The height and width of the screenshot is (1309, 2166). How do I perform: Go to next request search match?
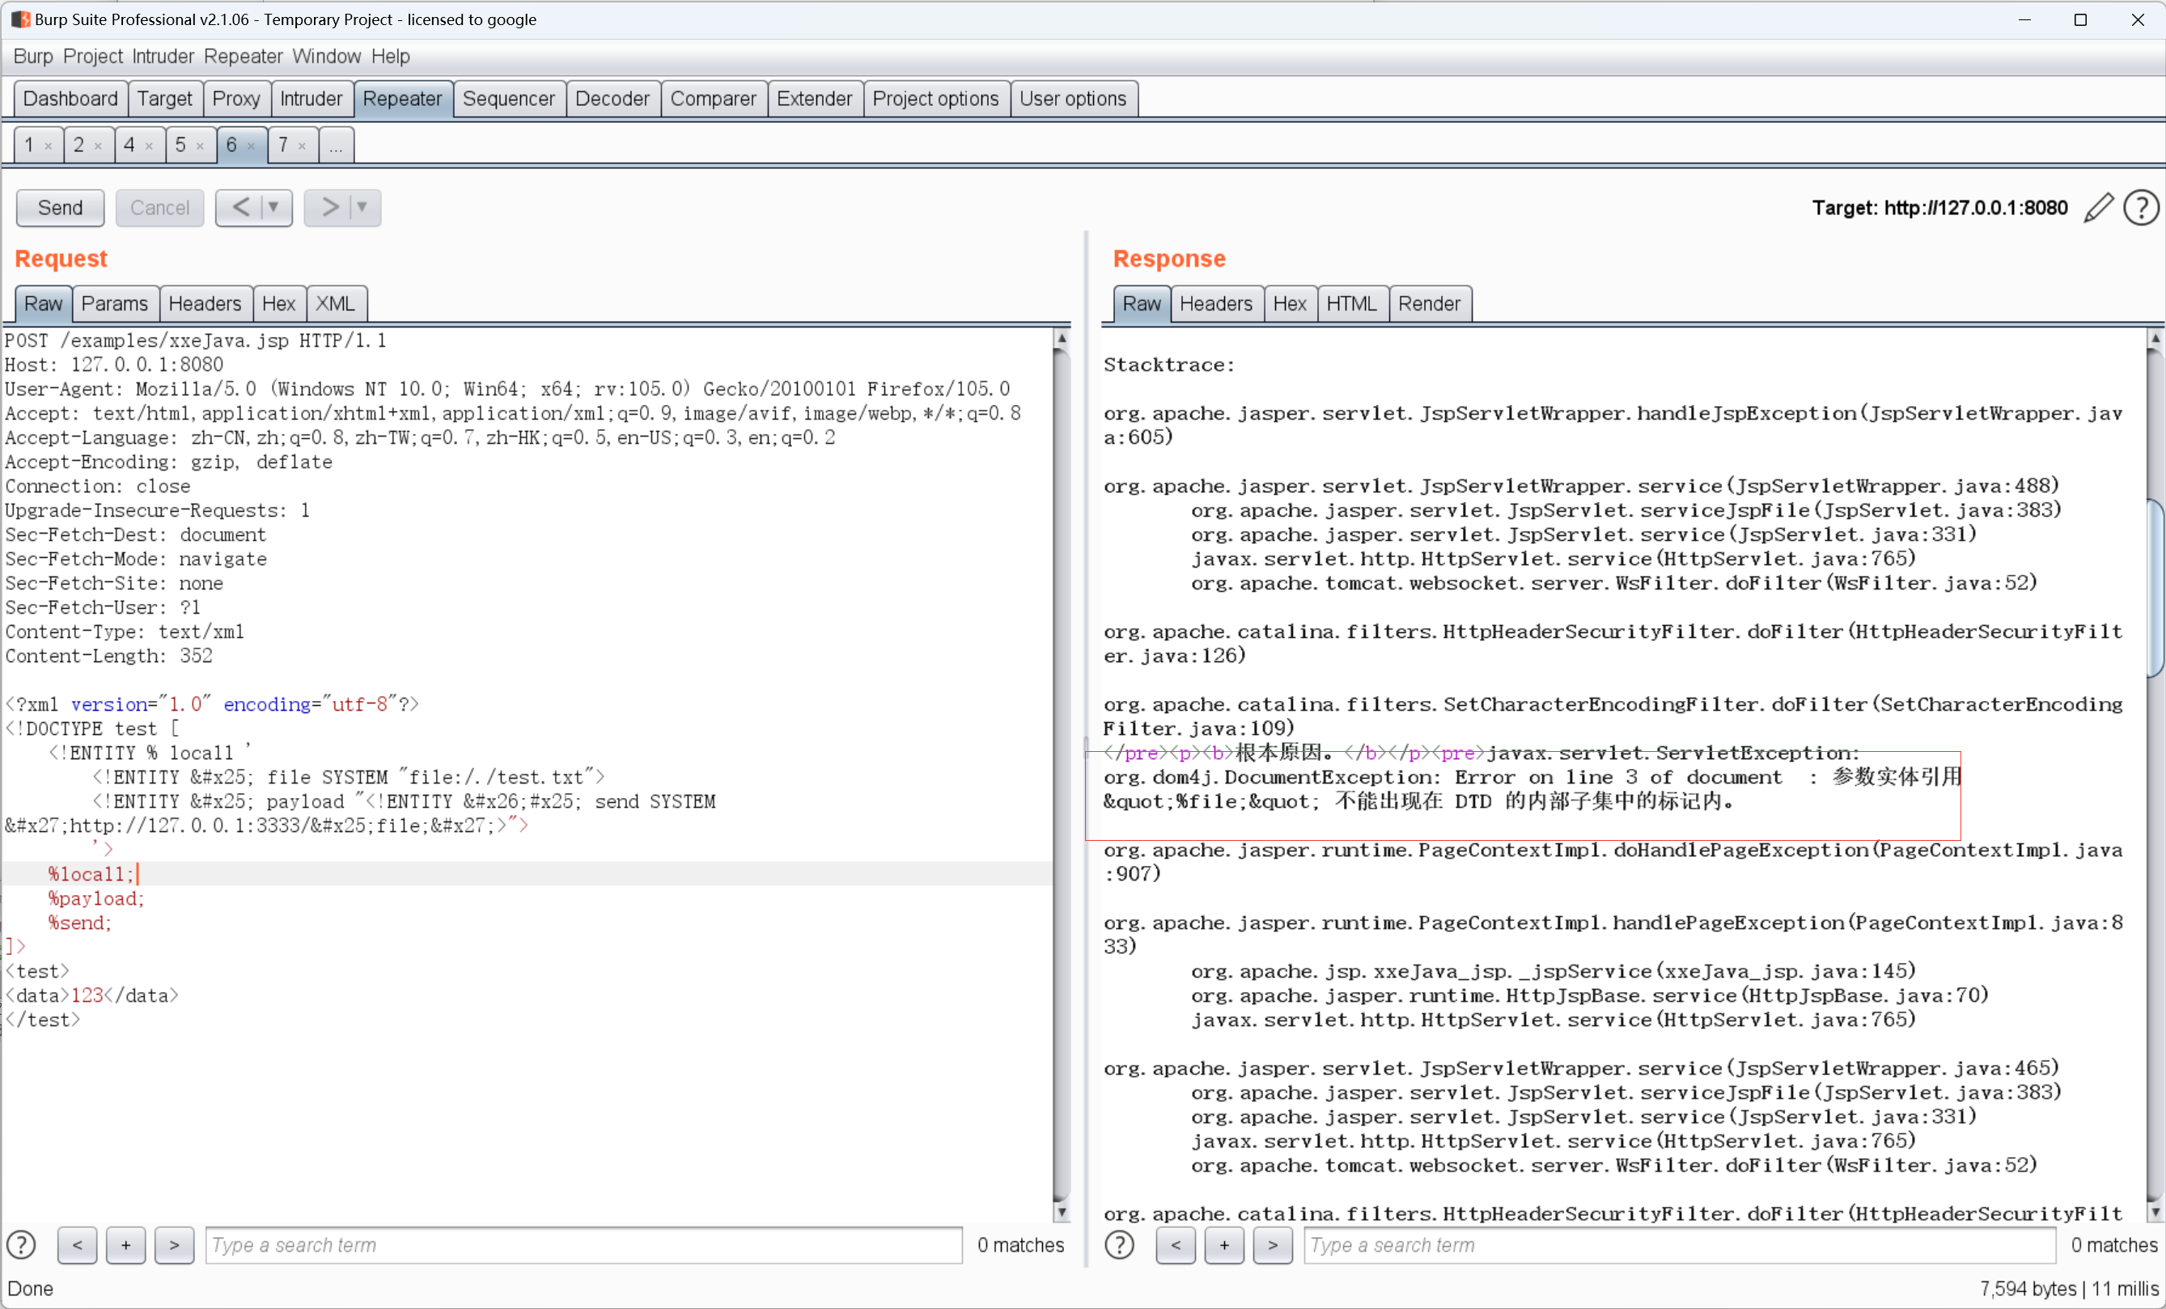(174, 1245)
